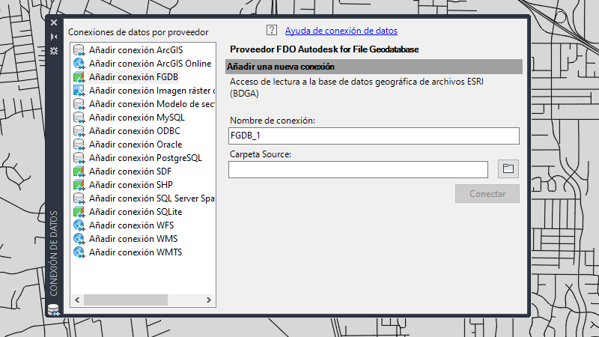This screenshot has height=337, width=599.
Task: Click the MySQL connection database icon
Action: (x=79, y=118)
